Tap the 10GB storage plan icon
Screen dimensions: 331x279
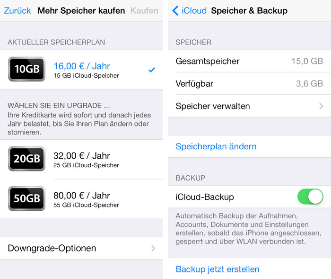tap(26, 69)
